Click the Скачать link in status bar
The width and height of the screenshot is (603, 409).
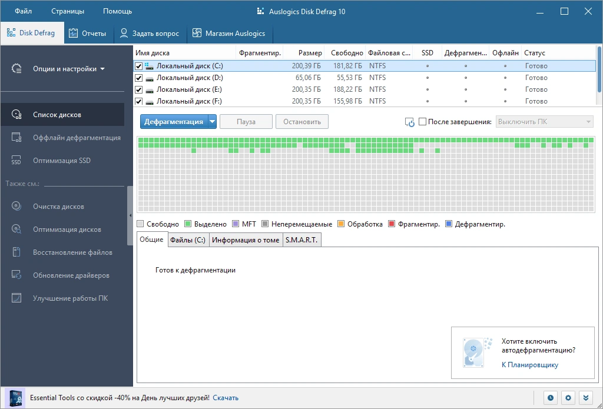coord(226,398)
